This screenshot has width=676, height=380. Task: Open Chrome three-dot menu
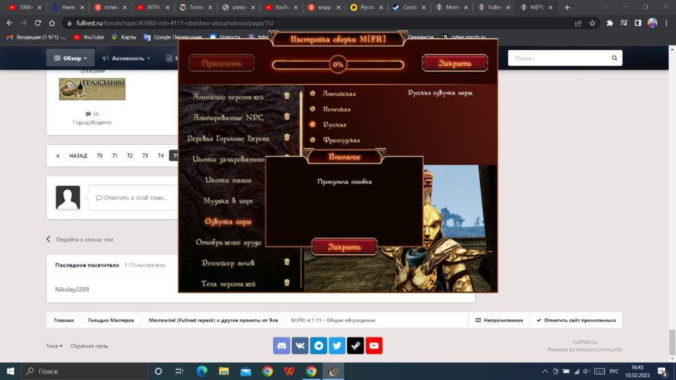[667, 23]
